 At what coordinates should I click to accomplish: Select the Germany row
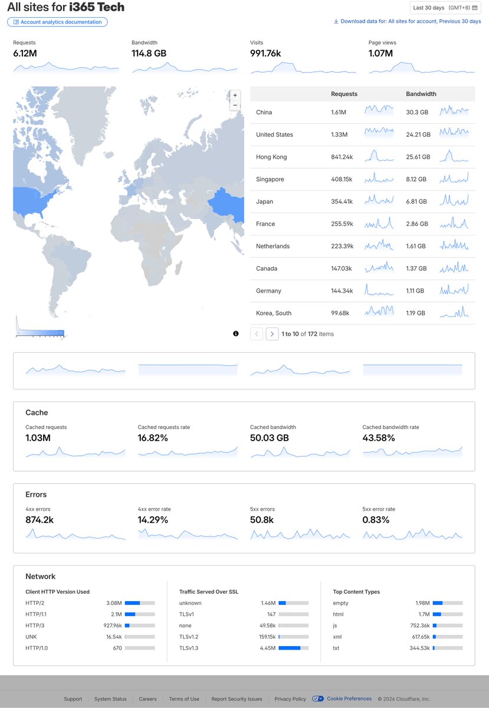363,291
